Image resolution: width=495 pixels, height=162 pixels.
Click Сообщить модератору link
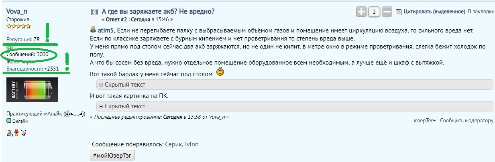(466, 120)
